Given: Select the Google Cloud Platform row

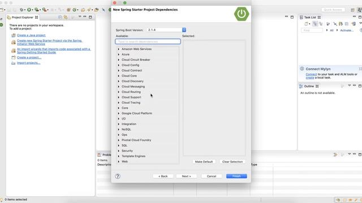Looking at the screenshot, I should coord(148,113).
